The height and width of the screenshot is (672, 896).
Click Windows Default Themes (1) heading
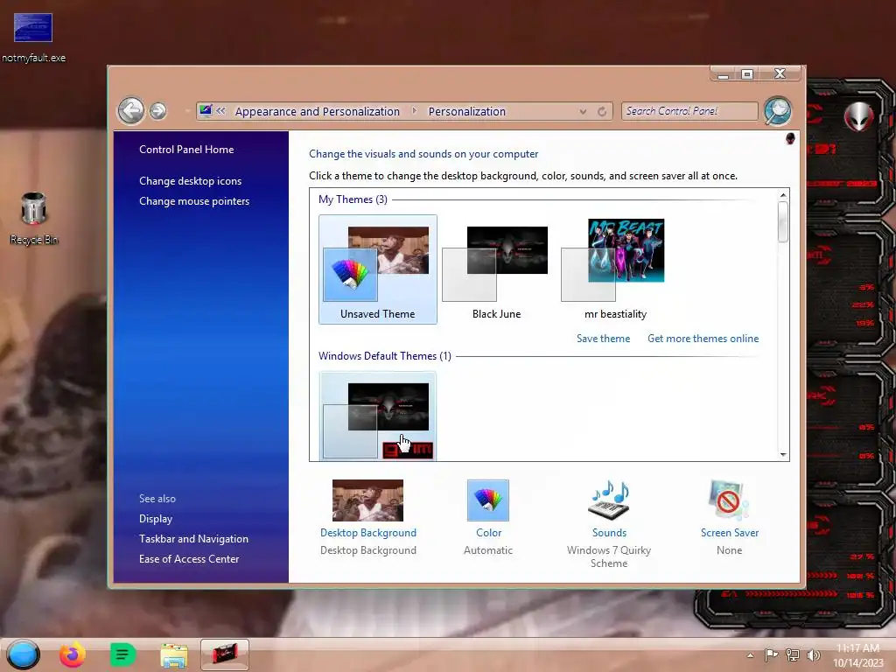[x=385, y=356]
